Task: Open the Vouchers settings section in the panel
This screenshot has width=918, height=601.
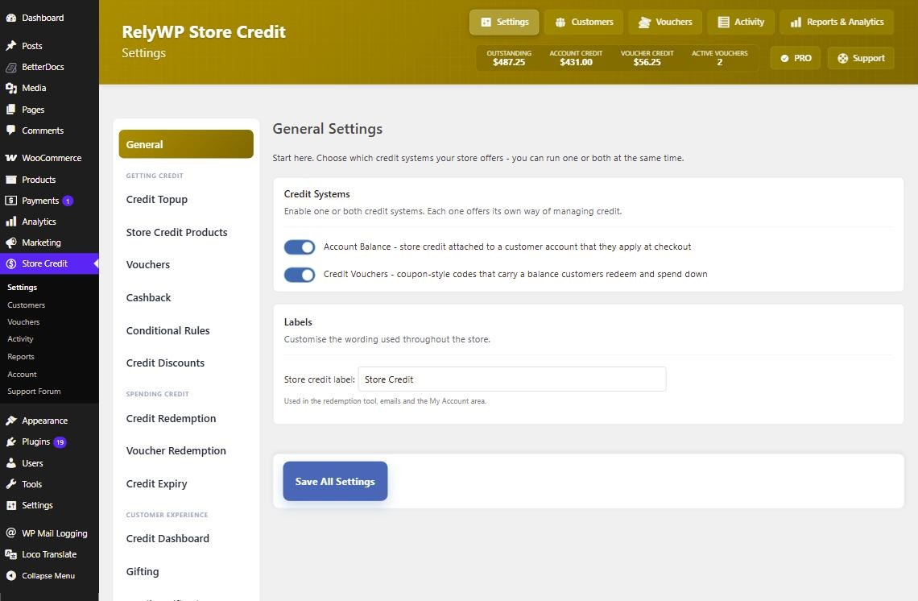Action: click(x=148, y=265)
